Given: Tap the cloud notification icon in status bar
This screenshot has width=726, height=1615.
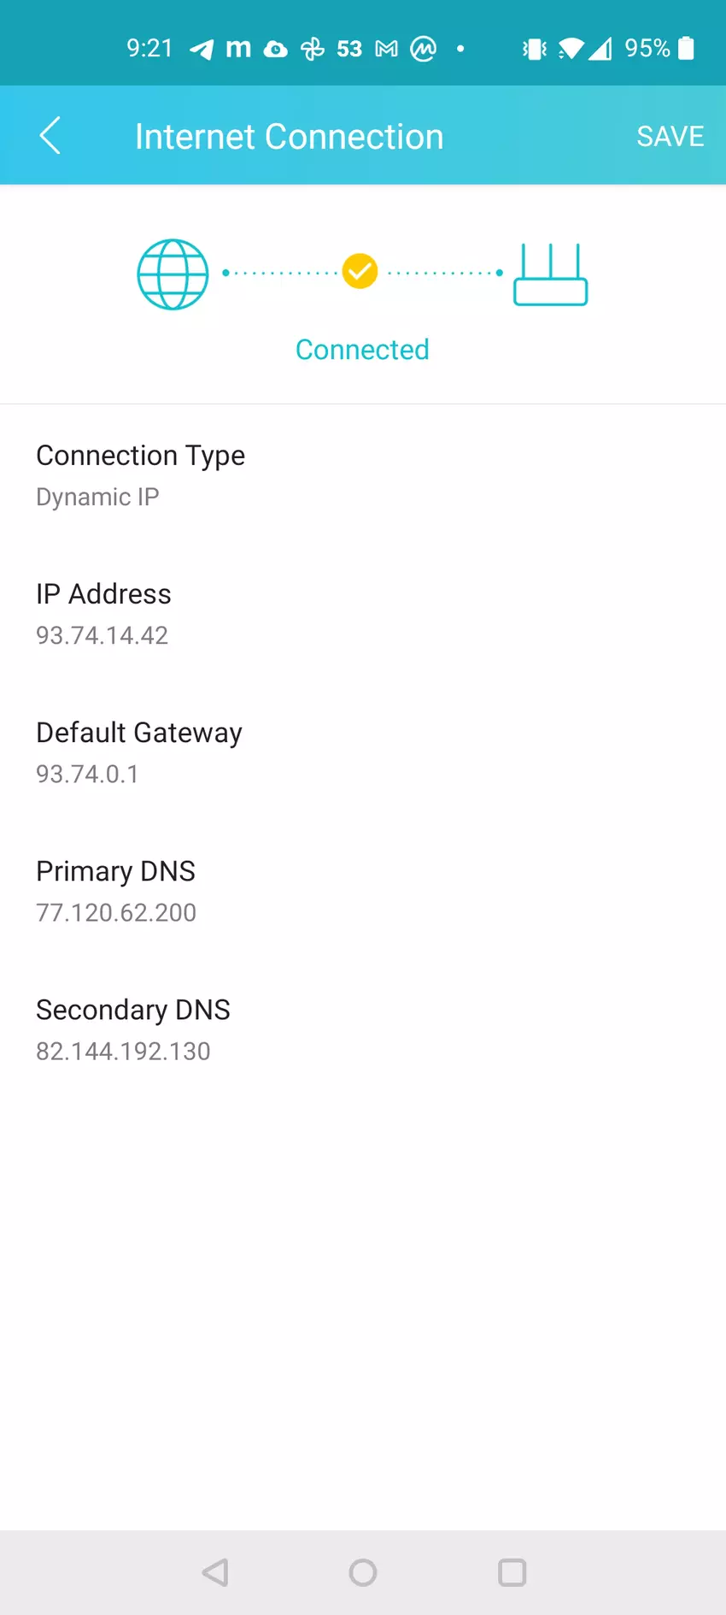Looking at the screenshot, I should (x=275, y=50).
